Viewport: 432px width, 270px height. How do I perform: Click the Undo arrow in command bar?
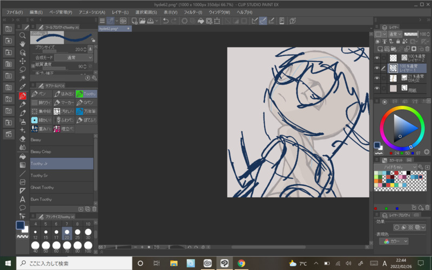pos(166,21)
